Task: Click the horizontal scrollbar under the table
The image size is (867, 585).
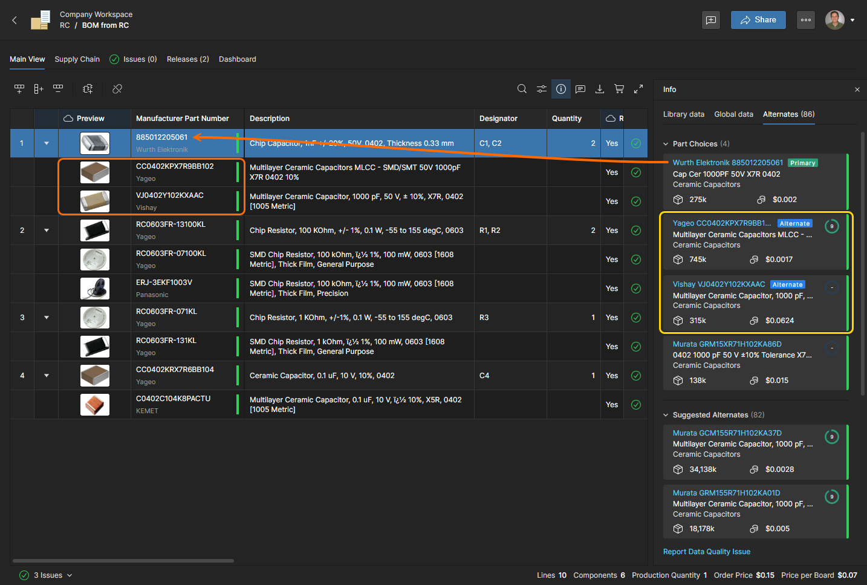Action: tap(123, 561)
